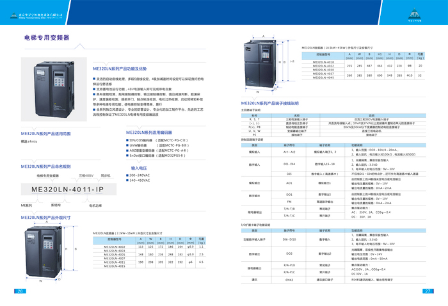Click table row 'ME320LN-4003'

coord(115,250)
